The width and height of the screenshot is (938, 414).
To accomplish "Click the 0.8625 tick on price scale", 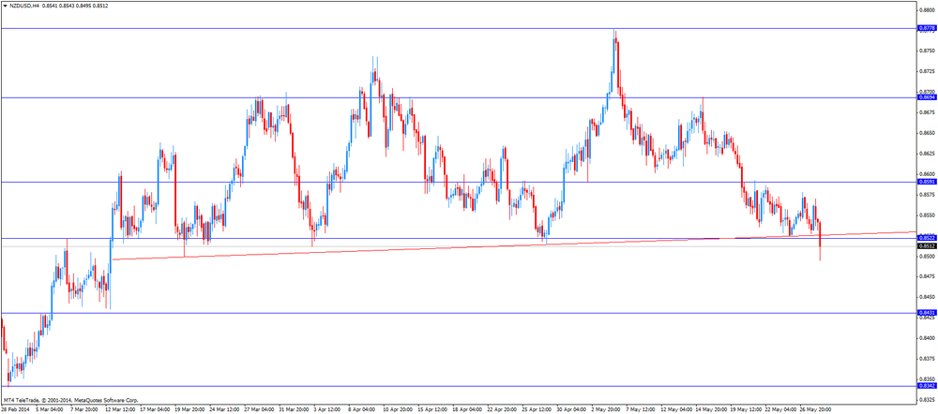I will click(x=928, y=154).
